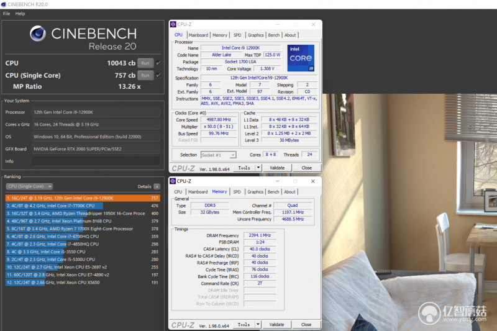Screen dimensions: 497x331
Task: Click the Core Voltage value 1.308 V
Action: coord(267,69)
